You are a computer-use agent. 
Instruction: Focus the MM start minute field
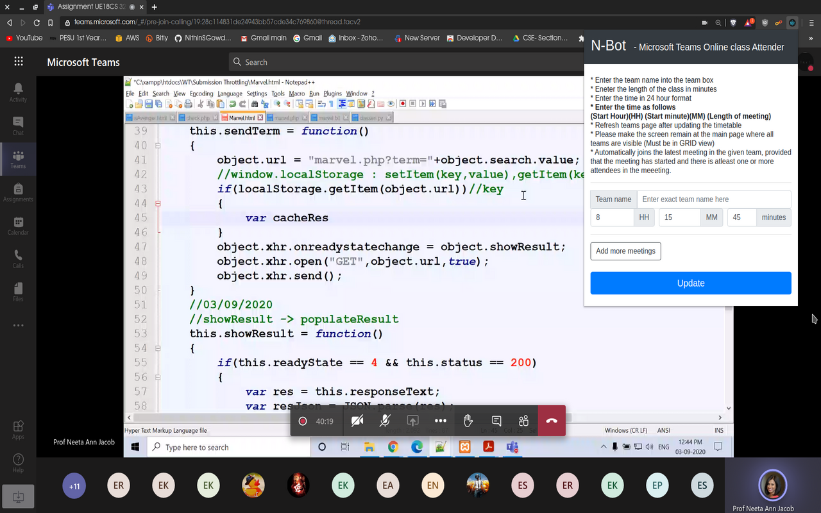click(x=679, y=217)
